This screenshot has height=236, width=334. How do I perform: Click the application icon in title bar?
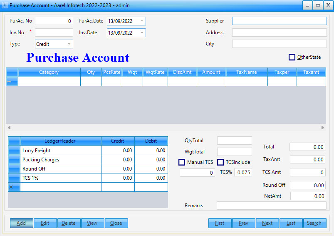pyautogui.click(x=4, y=5)
